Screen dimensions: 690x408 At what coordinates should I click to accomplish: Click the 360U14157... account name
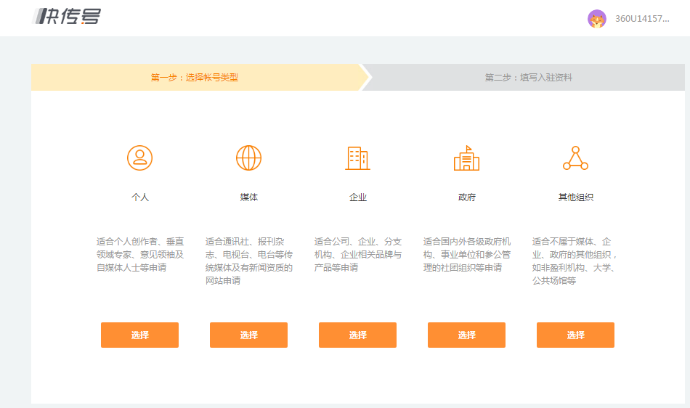[642, 19]
